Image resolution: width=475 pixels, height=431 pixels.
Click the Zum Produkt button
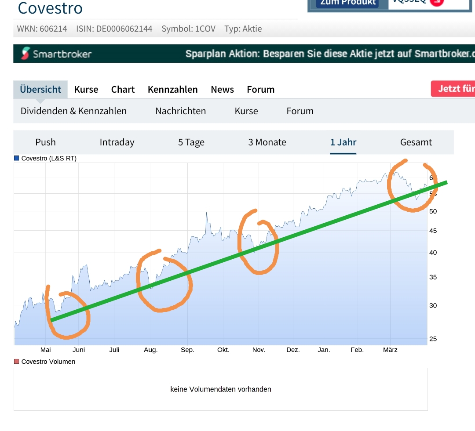[x=348, y=3]
